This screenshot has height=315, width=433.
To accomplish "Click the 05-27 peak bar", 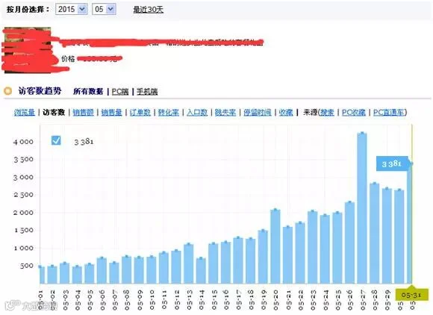I will click(362, 208).
